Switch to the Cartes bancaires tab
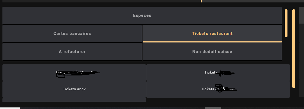Image resolution: width=304 pixels, height=109 pixels. point(72,34)
